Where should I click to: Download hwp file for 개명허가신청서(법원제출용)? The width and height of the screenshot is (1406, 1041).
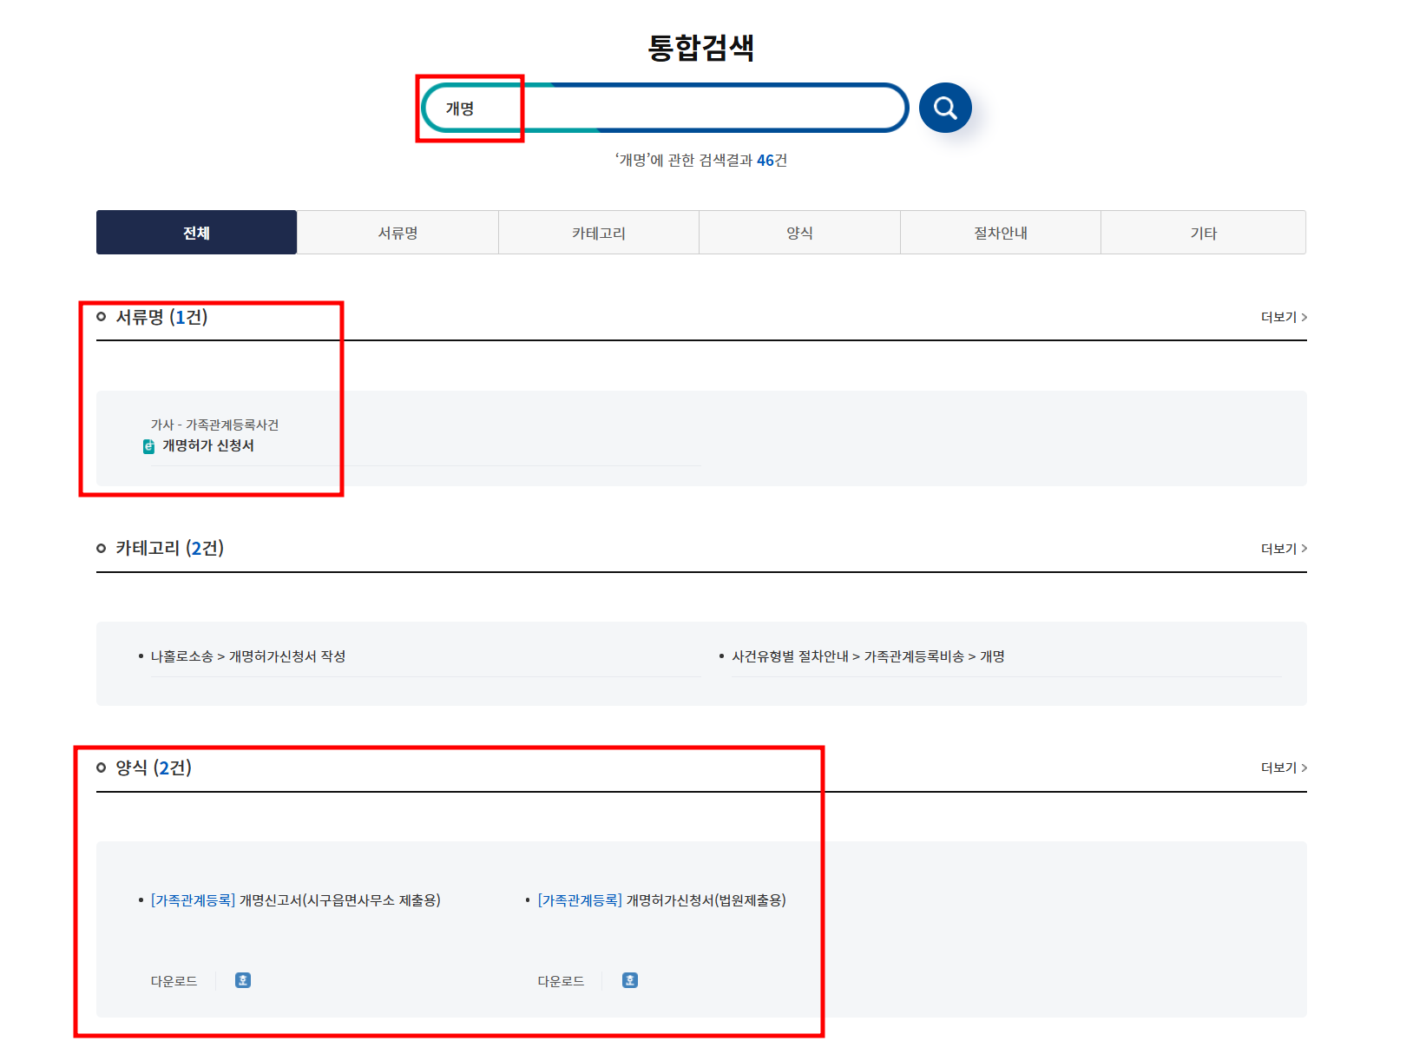[630, 980]
